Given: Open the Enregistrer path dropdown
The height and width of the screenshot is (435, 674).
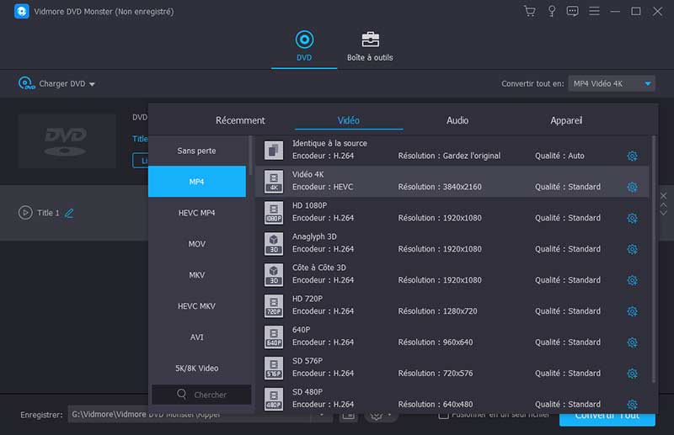Looking at the screenshot, I should pos(324,415).
